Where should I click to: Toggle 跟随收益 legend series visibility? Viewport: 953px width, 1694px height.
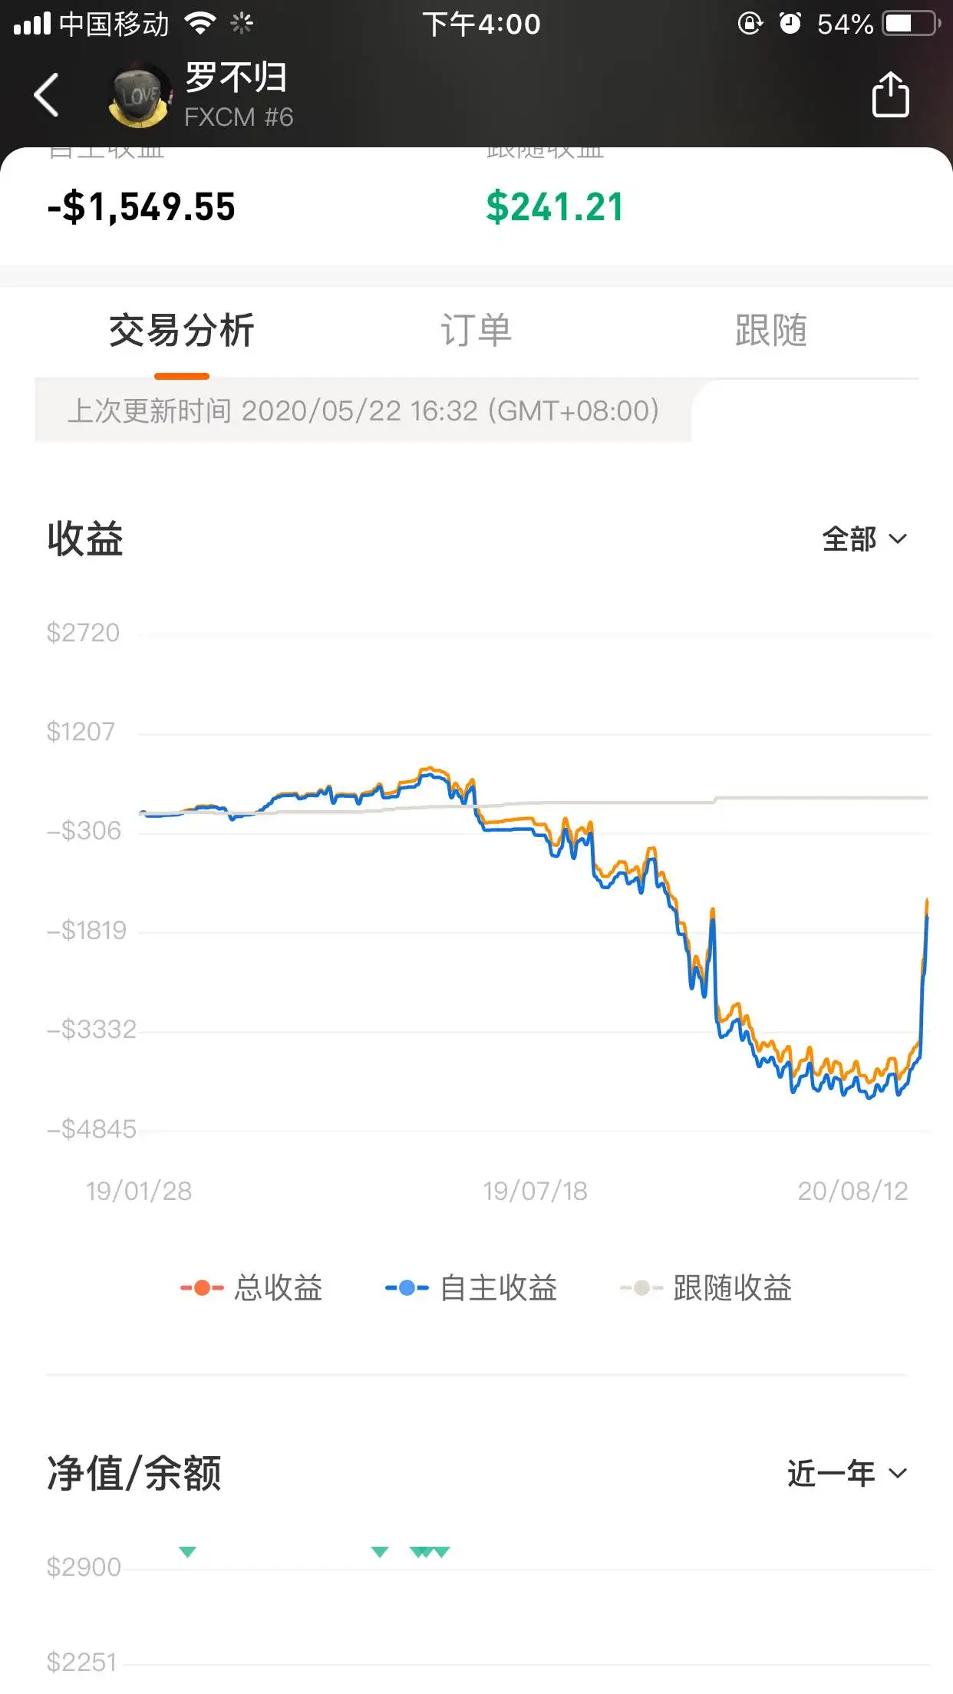click(706, 1288)
